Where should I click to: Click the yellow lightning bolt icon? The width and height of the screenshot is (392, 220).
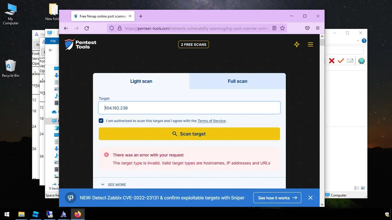pos(297,44)
